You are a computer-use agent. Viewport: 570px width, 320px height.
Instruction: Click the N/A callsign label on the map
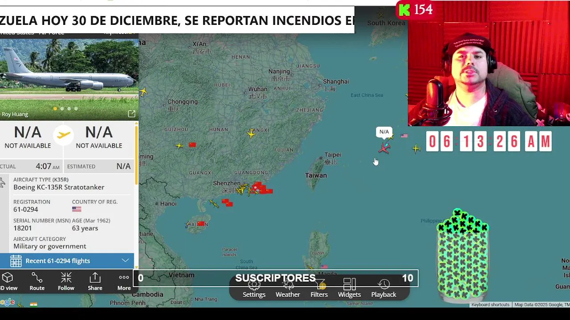[x=384, y=132]
